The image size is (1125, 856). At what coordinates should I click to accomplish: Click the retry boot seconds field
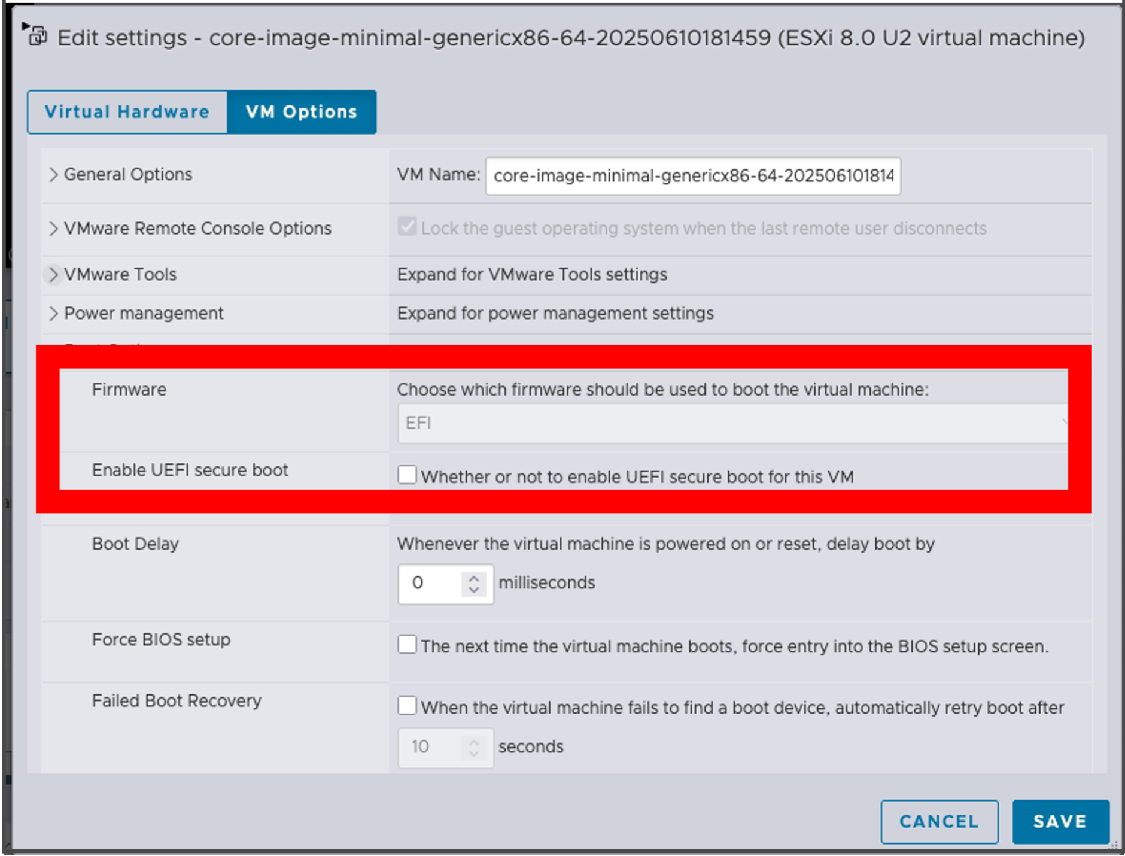pyautogui.click(x=446, y=748)
